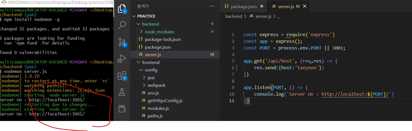
Task: Click 'found 0 vulnerabilities' terminal line
Action: (28, 53)
